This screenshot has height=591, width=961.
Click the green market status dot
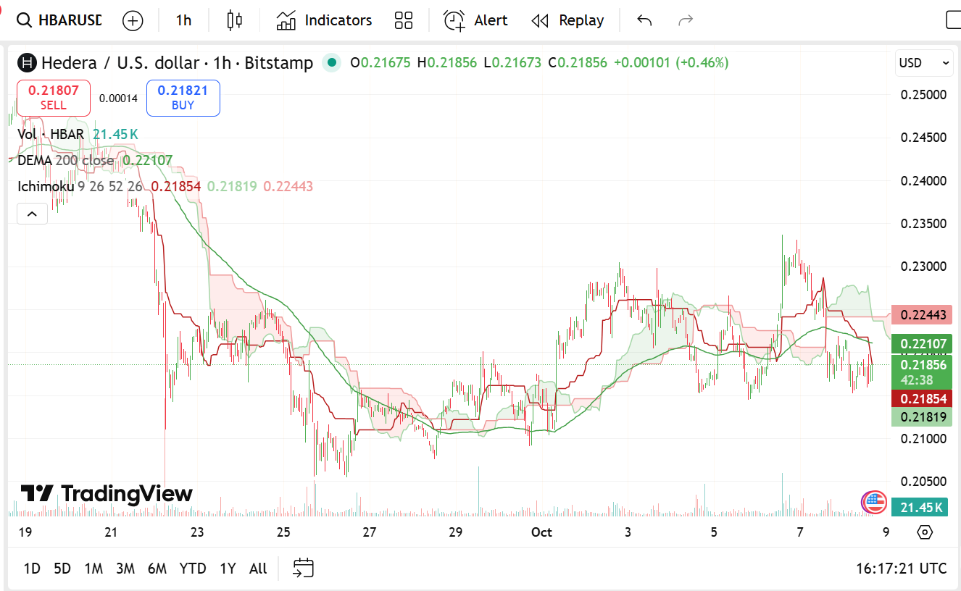(x=332, y=63)
